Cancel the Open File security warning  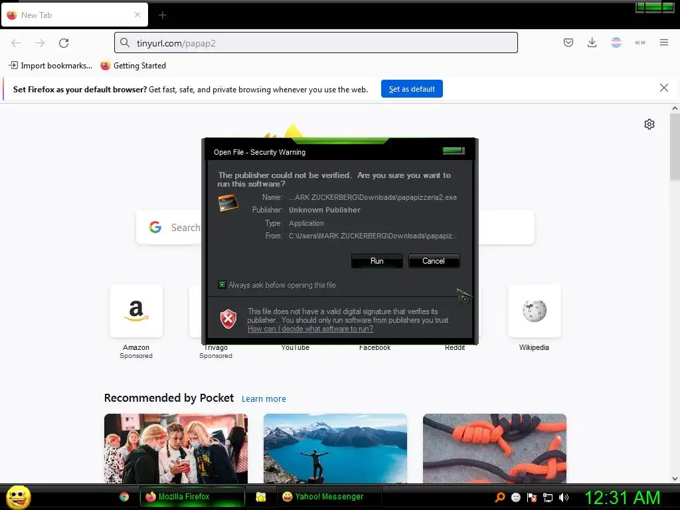click(x=434, y=261)
